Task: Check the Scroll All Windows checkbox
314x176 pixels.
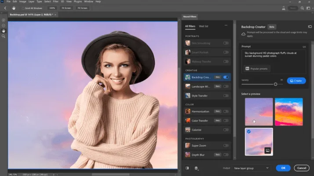Action: pyautogui.click(x=23, y=8)
